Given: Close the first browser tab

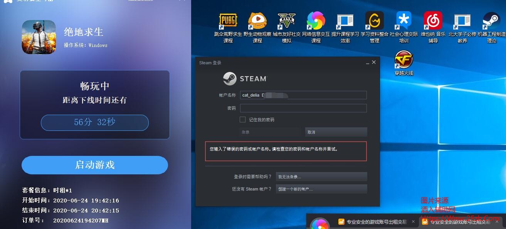Looking at the screenshot, I should point(413,222).
